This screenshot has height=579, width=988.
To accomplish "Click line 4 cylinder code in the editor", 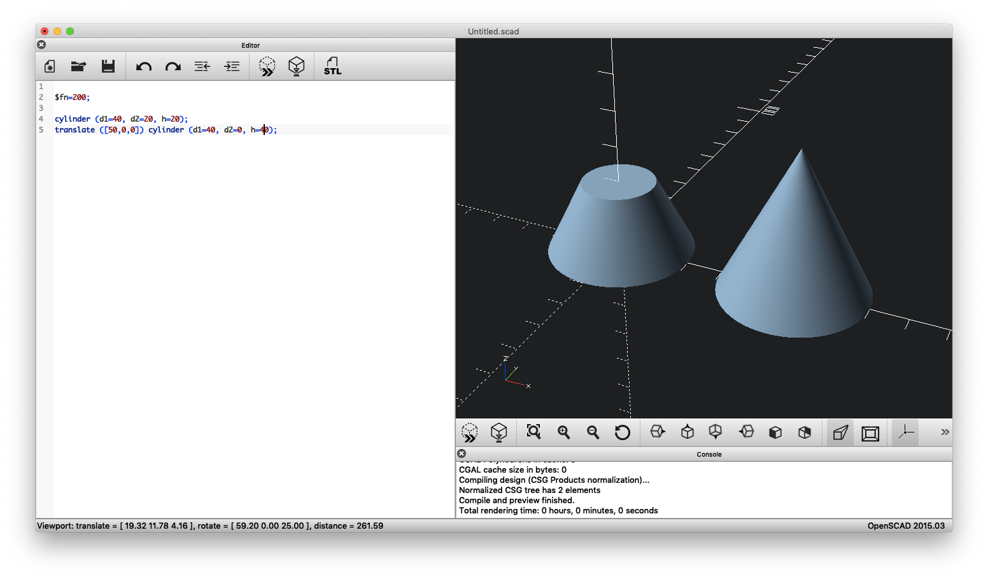I will 121,118.
